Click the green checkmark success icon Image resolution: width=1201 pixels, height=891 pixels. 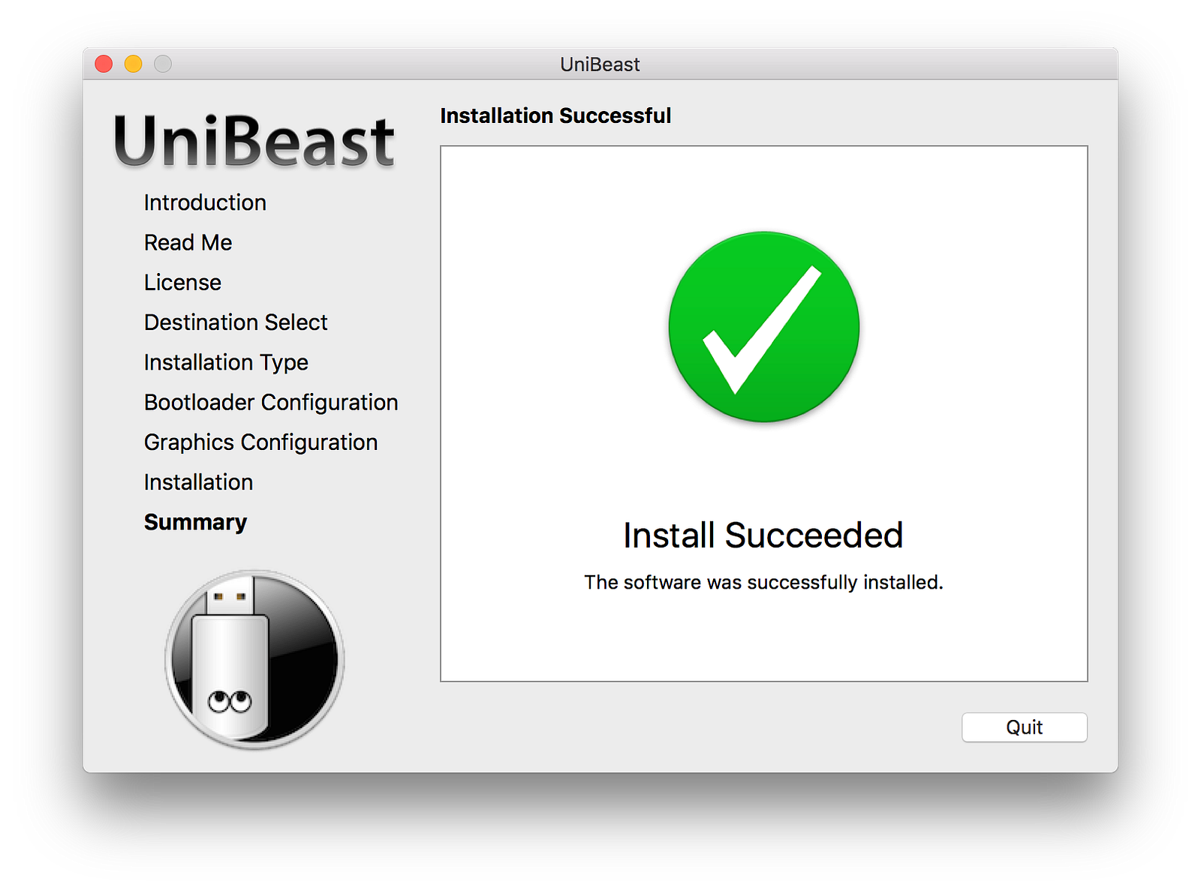764,327
